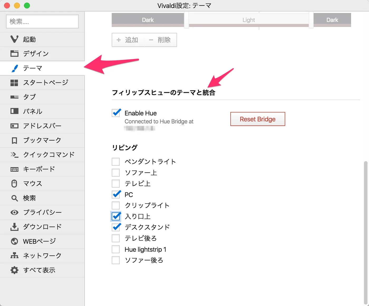Uncheck the PC light checkbox

point(116,195)
